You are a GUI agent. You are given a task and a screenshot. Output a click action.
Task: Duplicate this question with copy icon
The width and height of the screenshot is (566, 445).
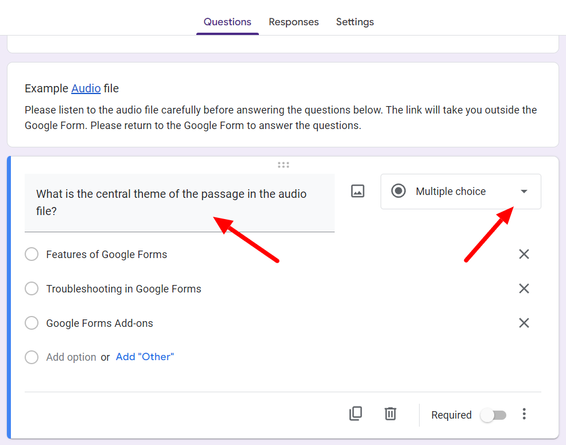click(x=355, y=413)
